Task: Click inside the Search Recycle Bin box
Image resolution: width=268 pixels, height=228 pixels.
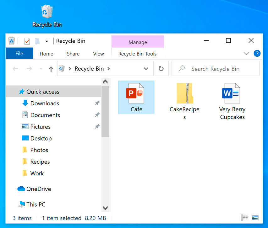Action: (x=216, y=68)
